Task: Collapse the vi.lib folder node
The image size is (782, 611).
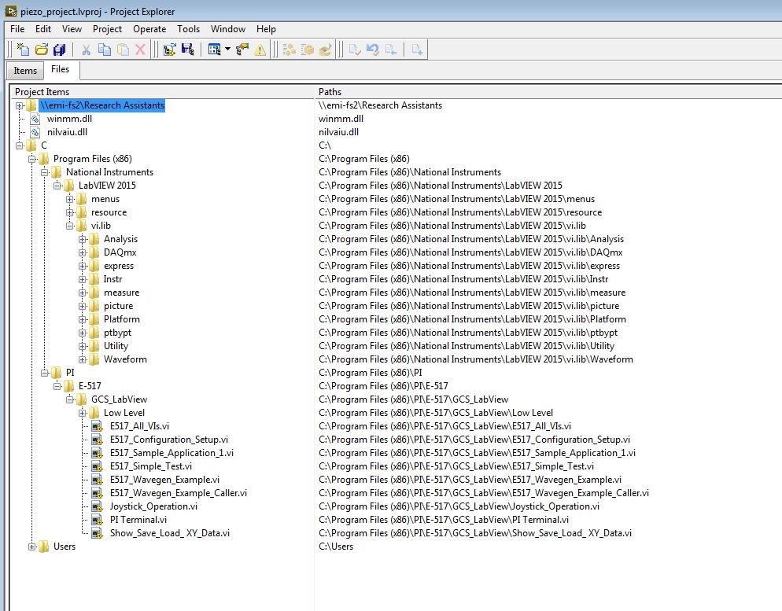Action: coord(70,226)
